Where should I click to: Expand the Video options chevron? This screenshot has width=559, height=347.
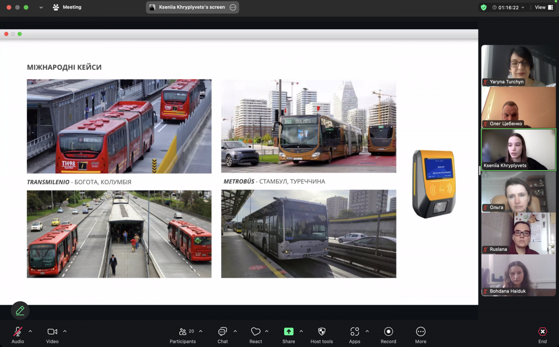point(65,331)
